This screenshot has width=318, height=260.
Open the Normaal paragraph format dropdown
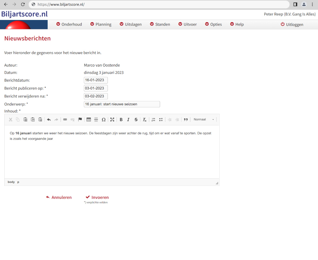click(204, 120)
